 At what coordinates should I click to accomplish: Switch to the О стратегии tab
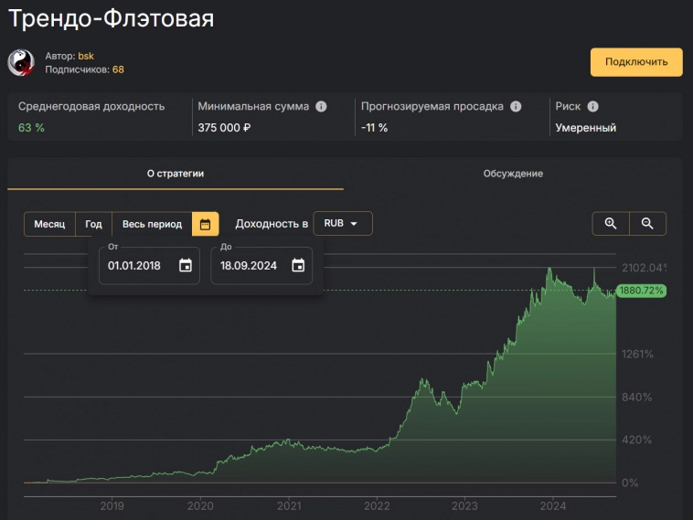coord(176,173)
